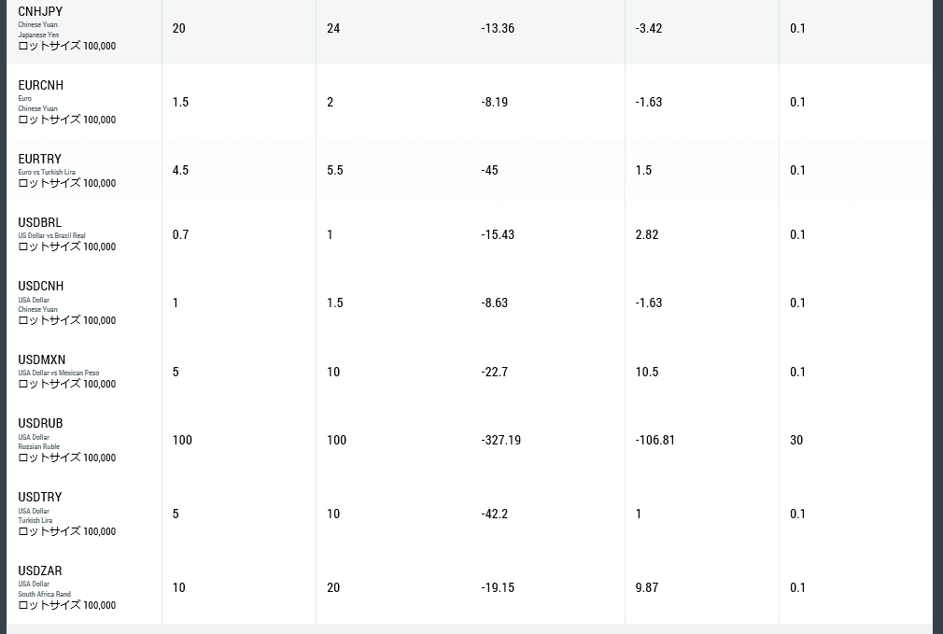Select the -42.2 value in USDTRY row
943x634 pixels.
494,514
